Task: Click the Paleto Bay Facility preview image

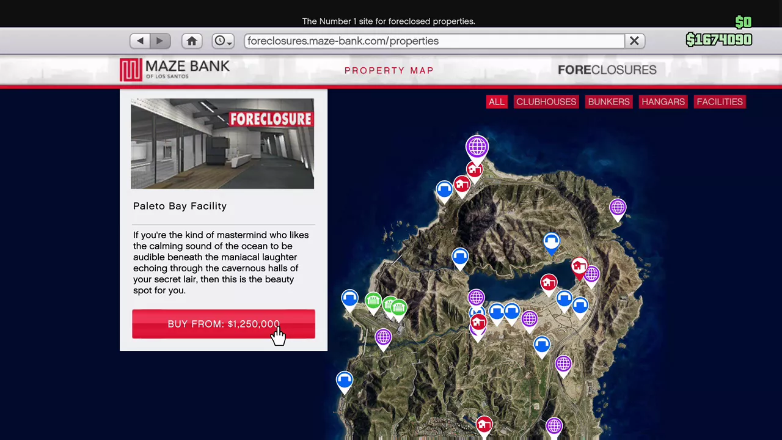Action: tap(222, 144)
